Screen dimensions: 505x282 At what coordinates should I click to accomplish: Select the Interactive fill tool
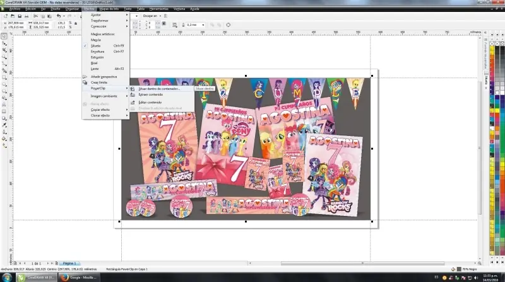(x=4, y=145)
